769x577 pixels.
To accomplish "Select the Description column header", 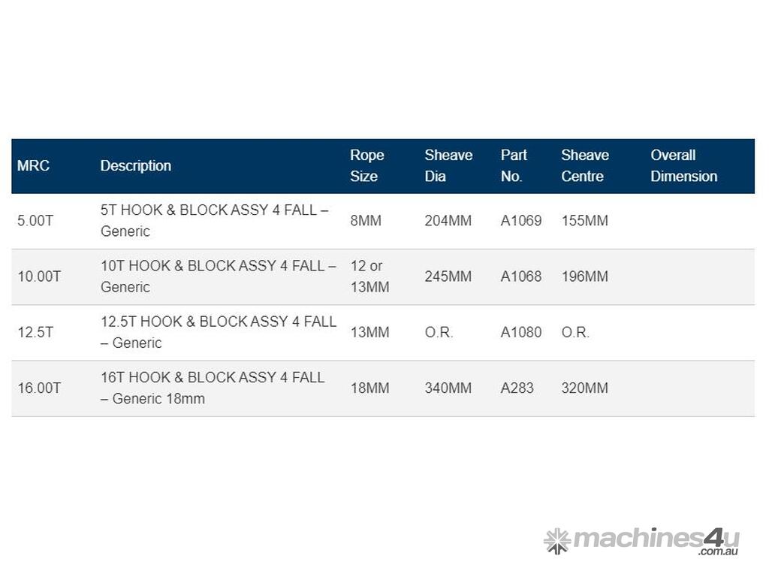I will point(136,166).
